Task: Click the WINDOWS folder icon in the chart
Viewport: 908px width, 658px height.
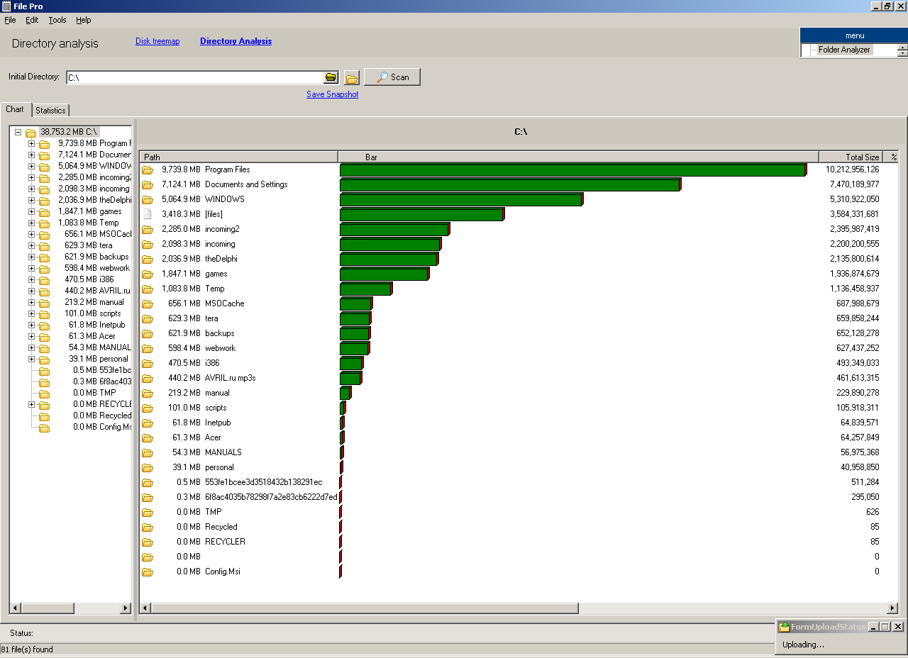Action: (148, 199)
